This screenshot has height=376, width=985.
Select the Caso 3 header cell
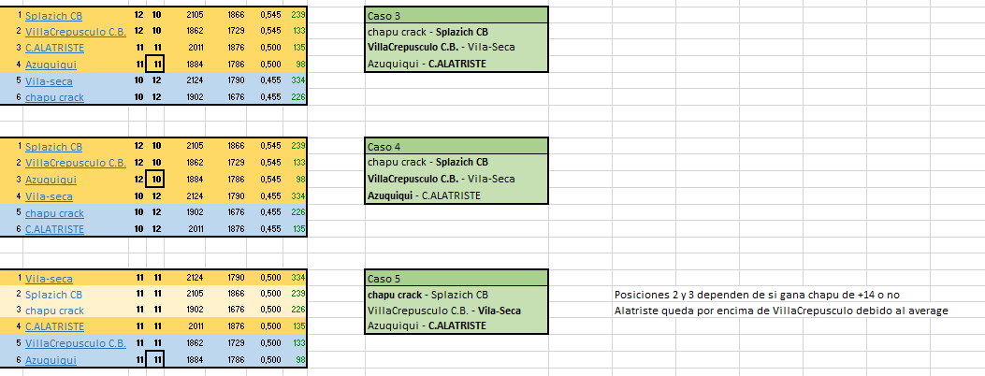coord(456,15)
